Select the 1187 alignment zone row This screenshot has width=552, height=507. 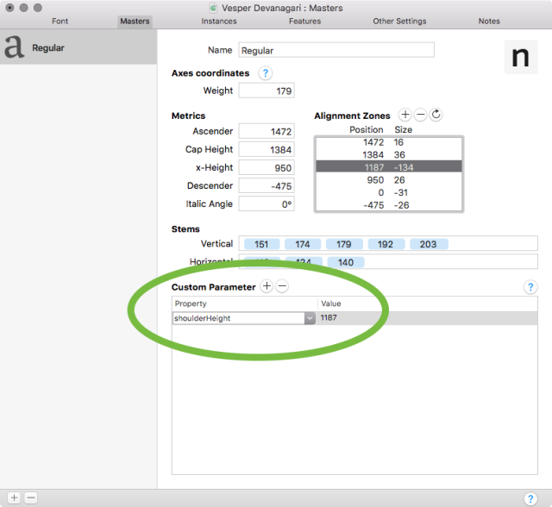point(389,167)
